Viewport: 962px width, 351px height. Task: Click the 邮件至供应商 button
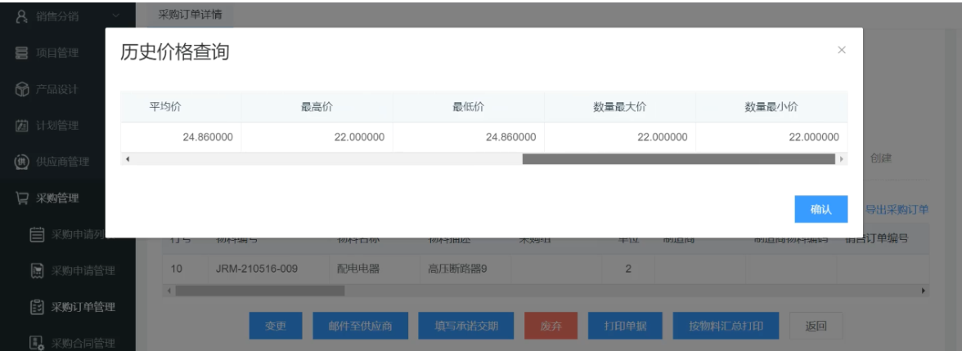(361, 327)
